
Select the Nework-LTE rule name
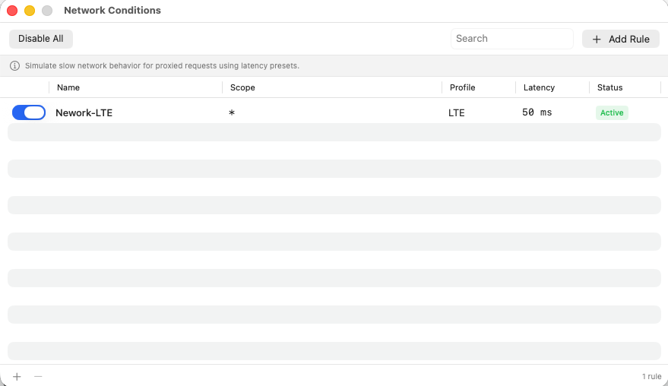click(x=84, y=112)
